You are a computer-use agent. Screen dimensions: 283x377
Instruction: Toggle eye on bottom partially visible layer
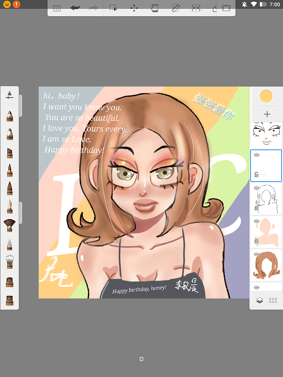click(256, 288)
